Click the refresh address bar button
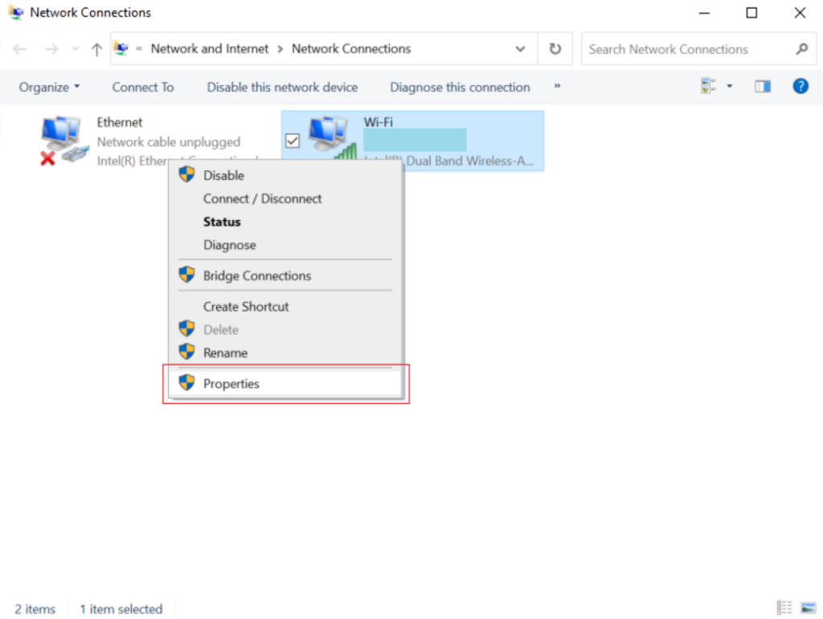The image size is (823, 619). (x=555, y=49)
